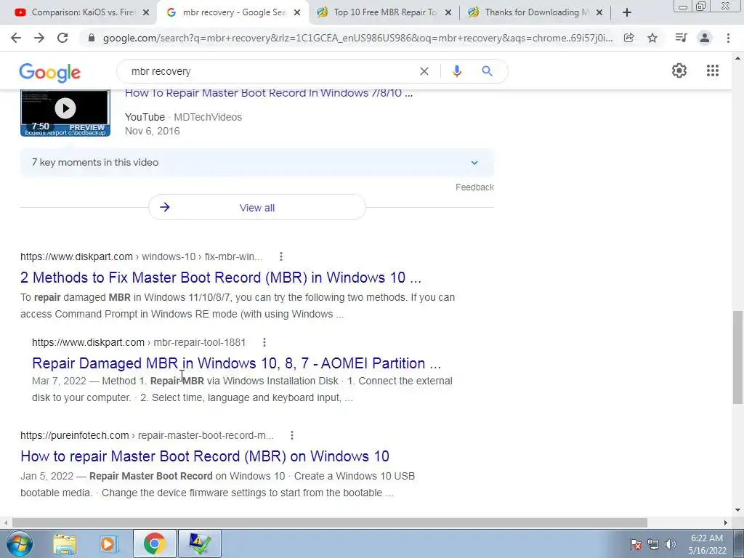
Task: Open a new tab with the plus button
Action: pos(627,13)
